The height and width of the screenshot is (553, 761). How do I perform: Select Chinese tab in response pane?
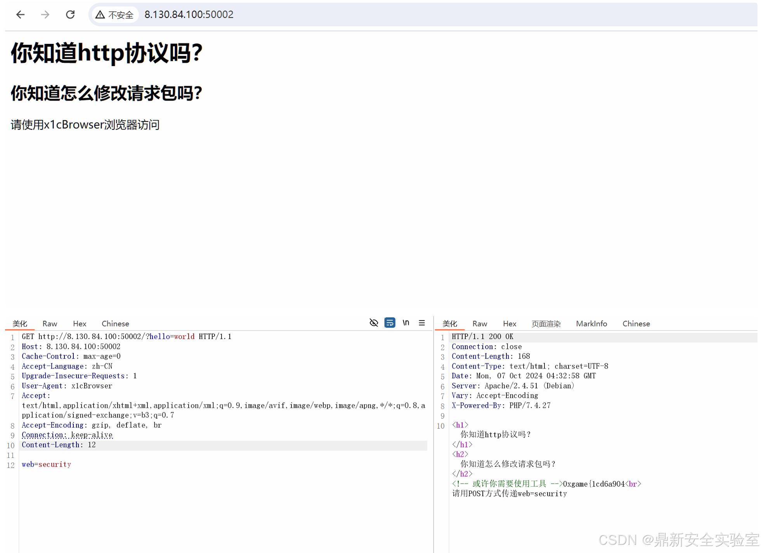point(636,323)
